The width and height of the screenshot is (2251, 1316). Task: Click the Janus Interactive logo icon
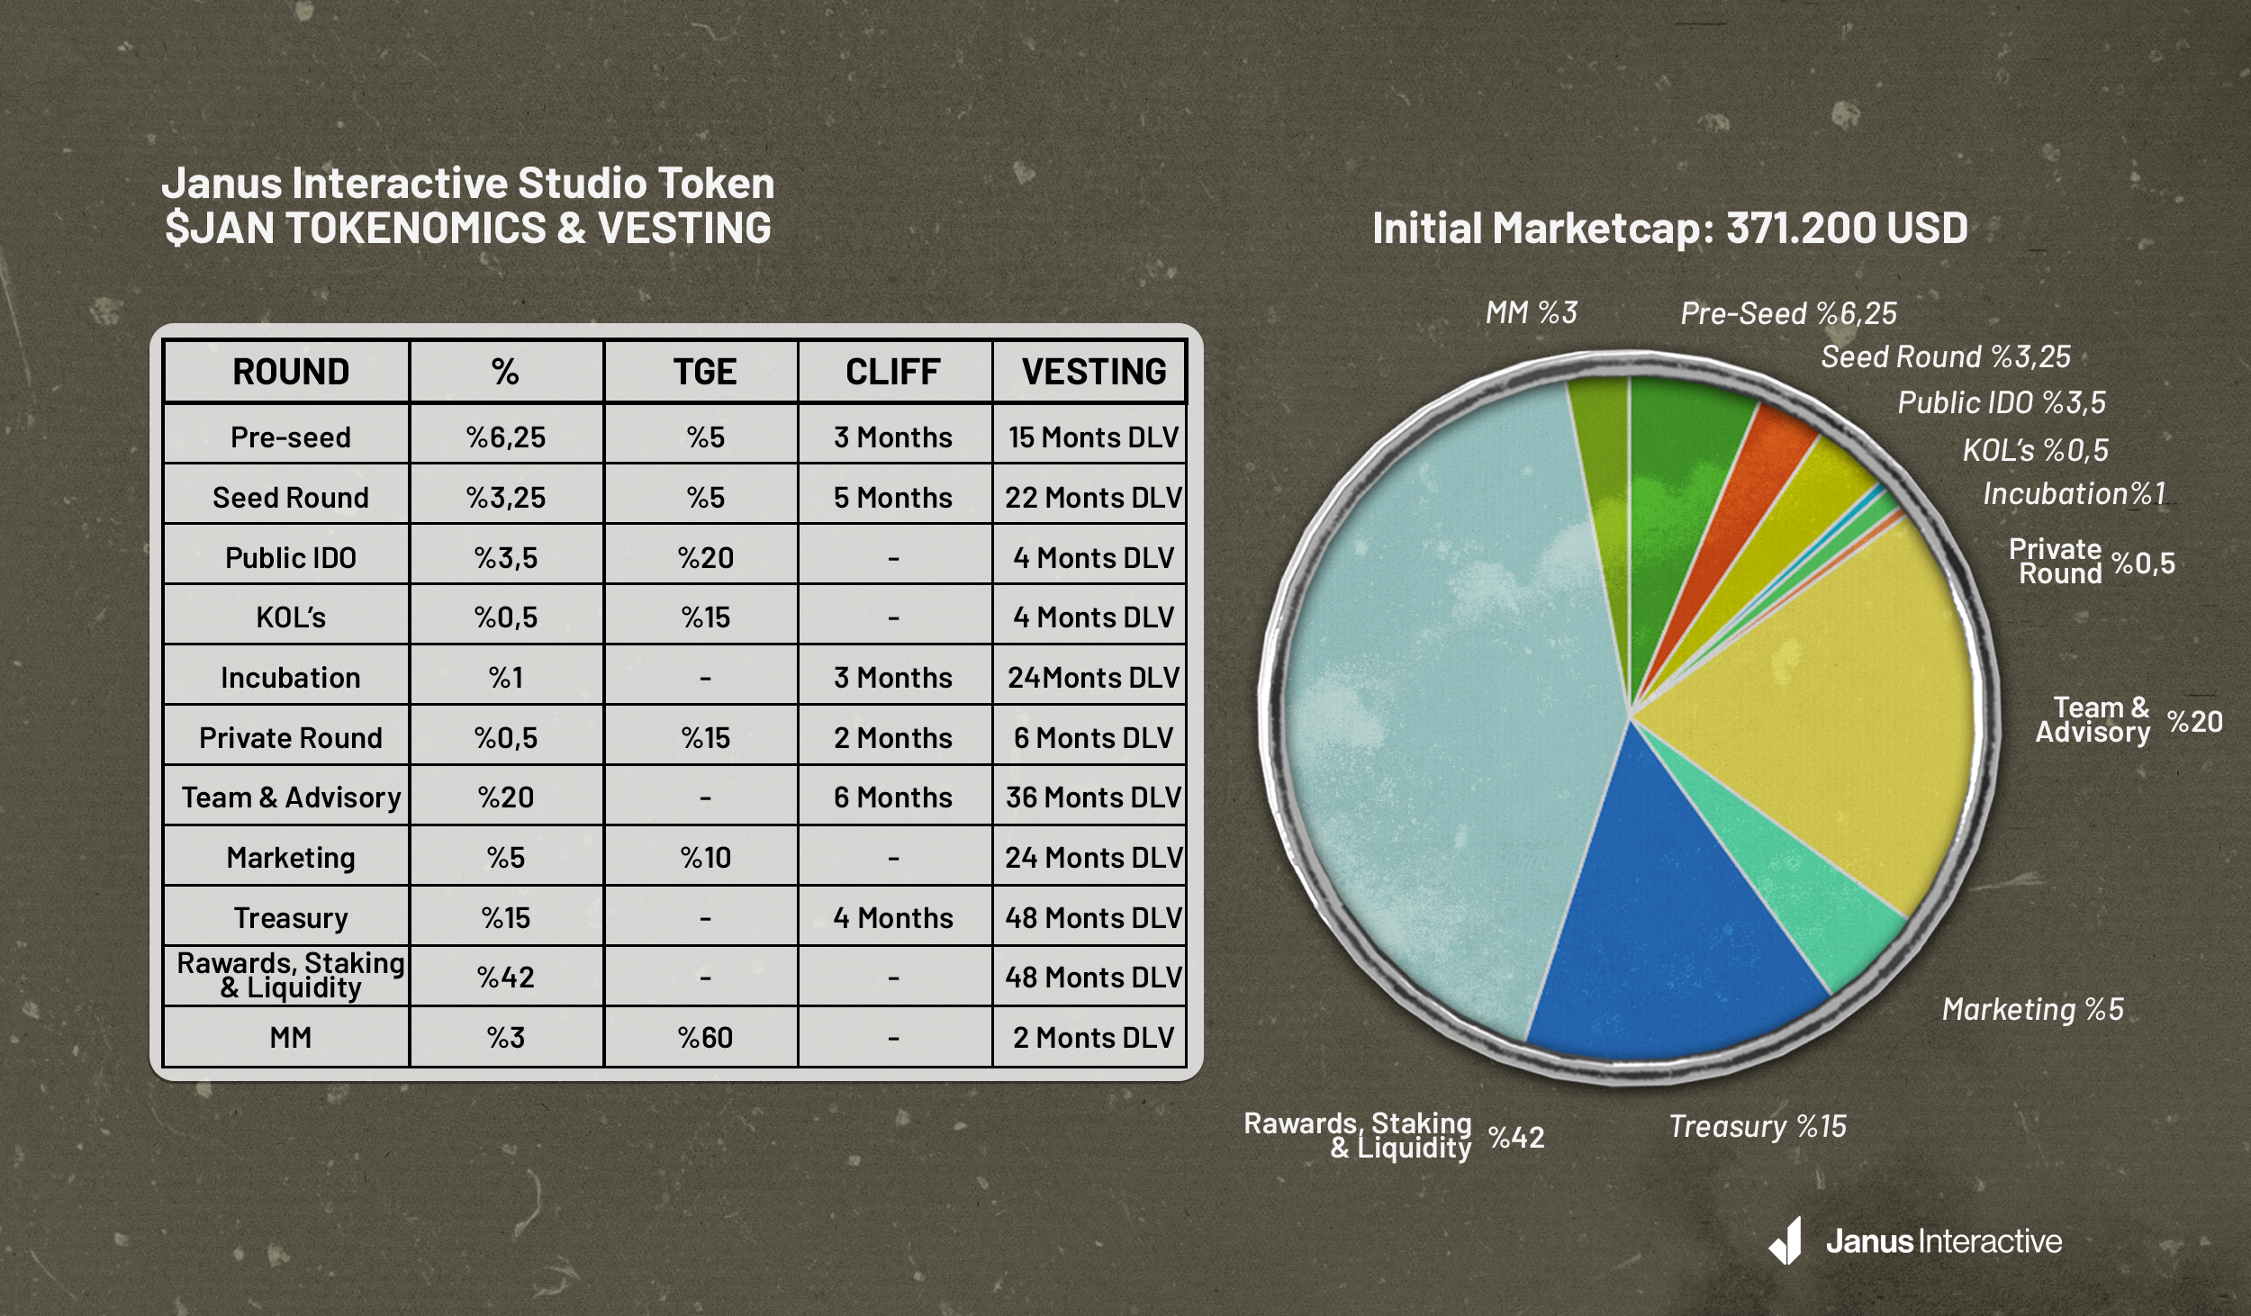click(x=1785, y=1241)
